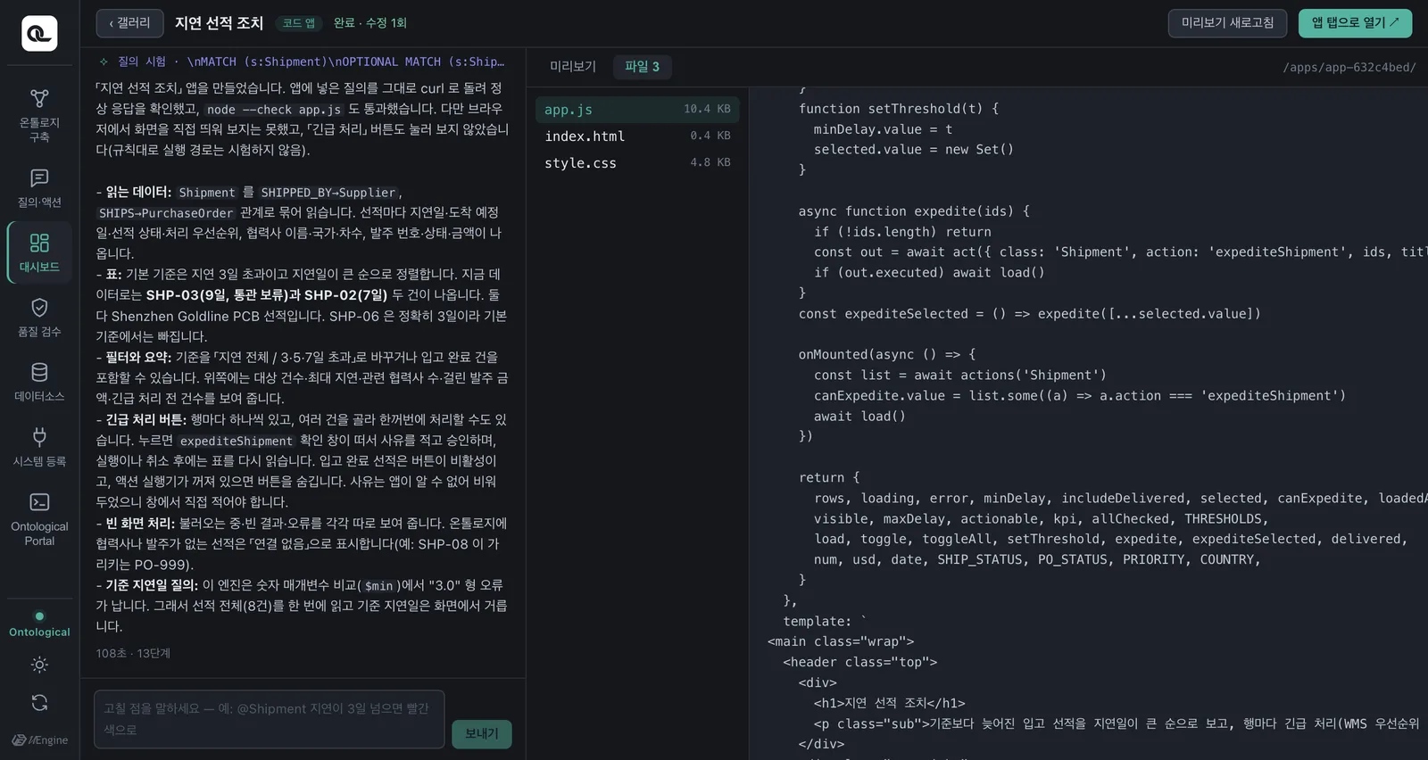Go back to 갤러리
The height and width of the screenshot is (760, 1428).
(x=129, y=23)
